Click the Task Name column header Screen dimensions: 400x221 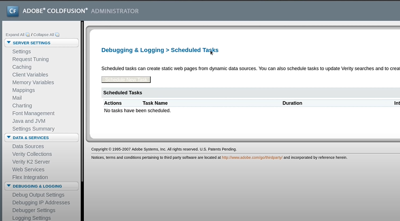[155, 103]
